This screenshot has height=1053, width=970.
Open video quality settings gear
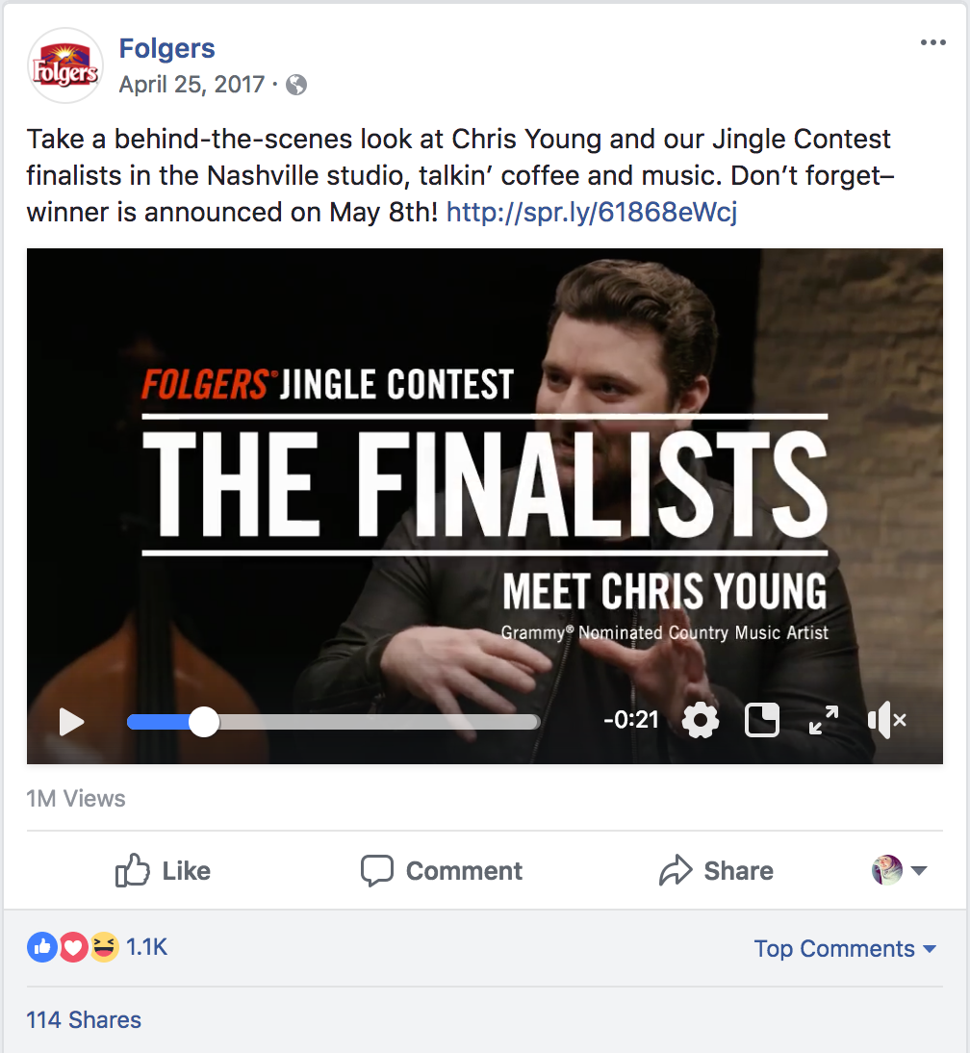click(701, 721)
